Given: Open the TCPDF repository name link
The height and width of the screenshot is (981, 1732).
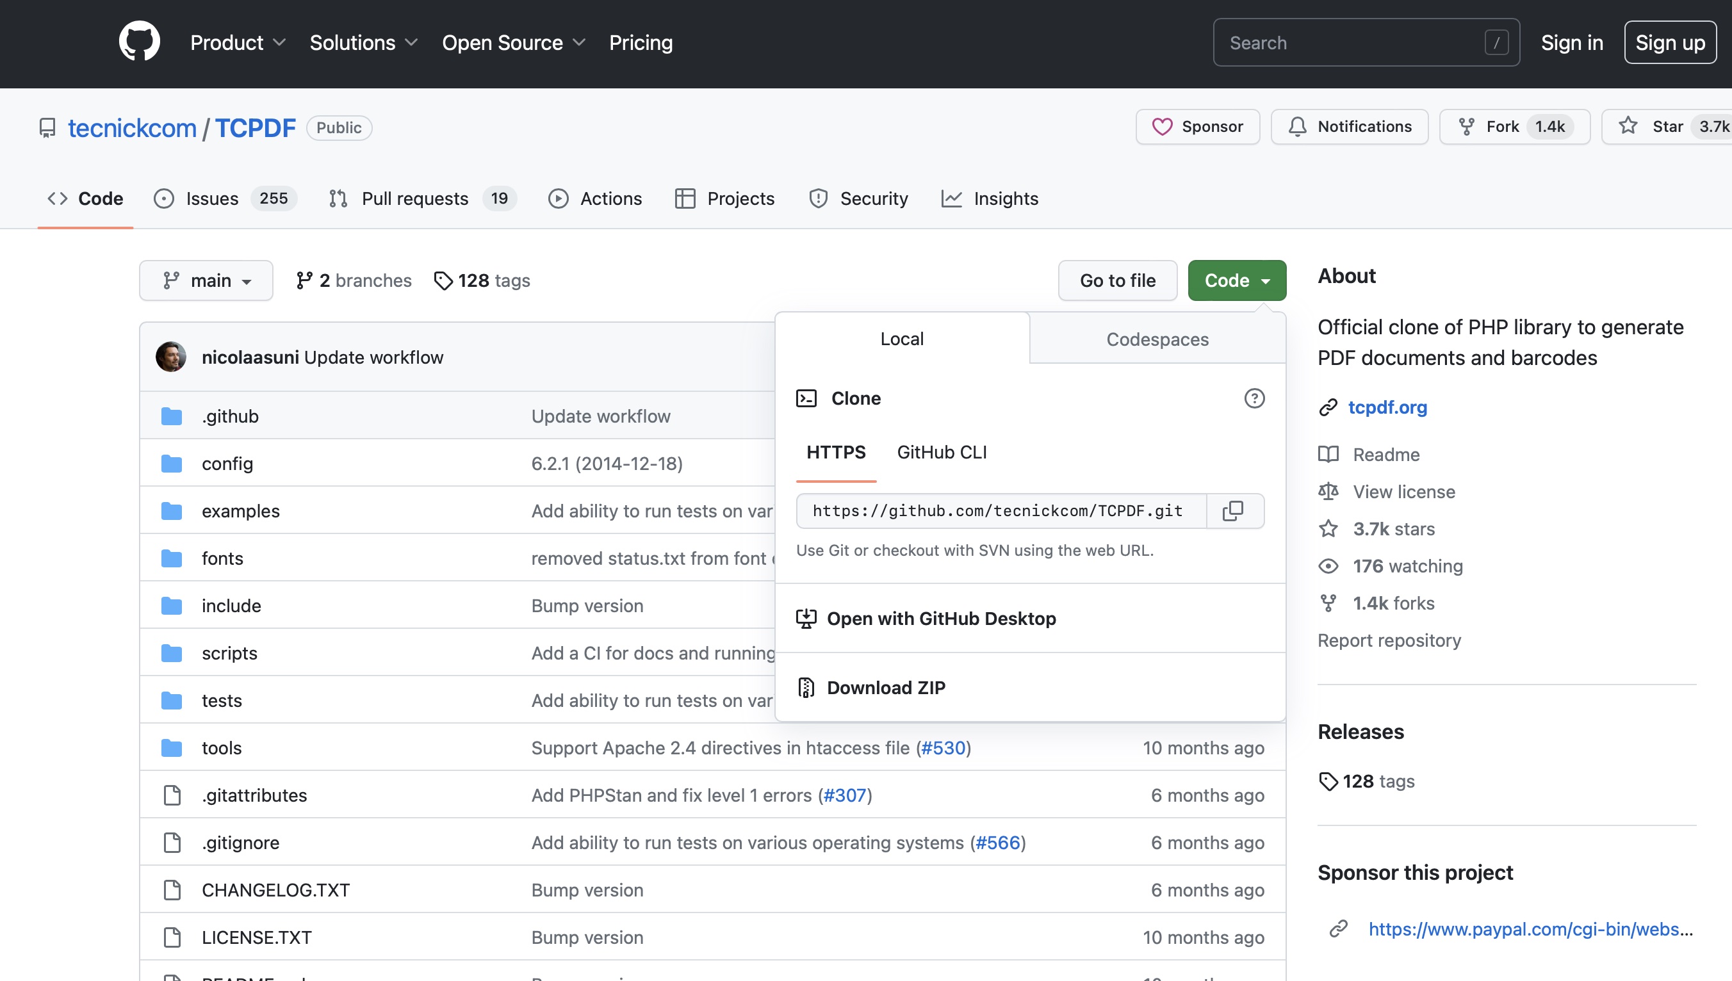Looking at the screenshot, I should (256, 128).
